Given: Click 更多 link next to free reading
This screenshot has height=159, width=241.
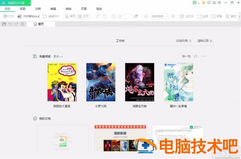Looking at the screenshot, I should tap(58, 56).
